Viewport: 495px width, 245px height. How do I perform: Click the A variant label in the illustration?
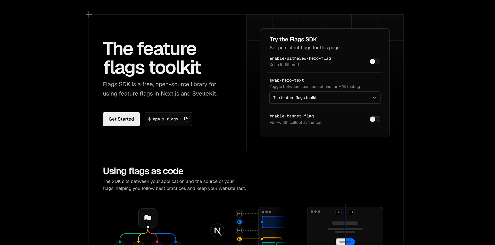coord(339,212)
